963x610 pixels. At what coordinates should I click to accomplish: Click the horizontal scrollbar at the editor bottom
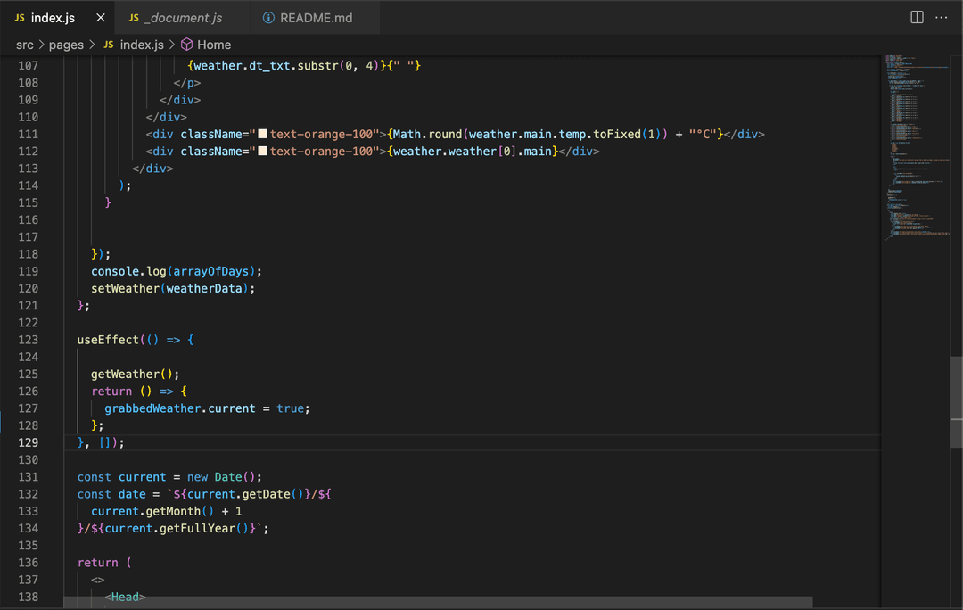pos(437,602)
